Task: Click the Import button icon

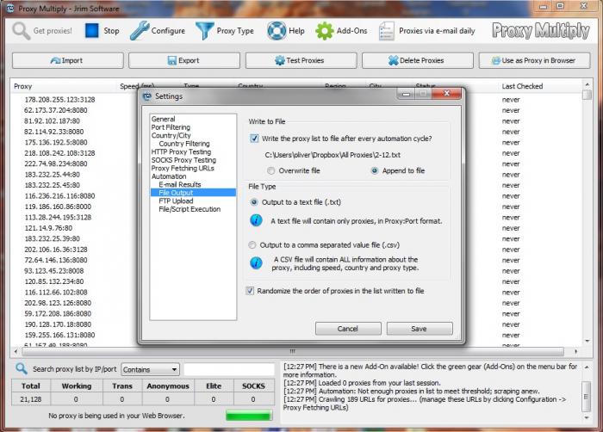Action: [55, 60]
